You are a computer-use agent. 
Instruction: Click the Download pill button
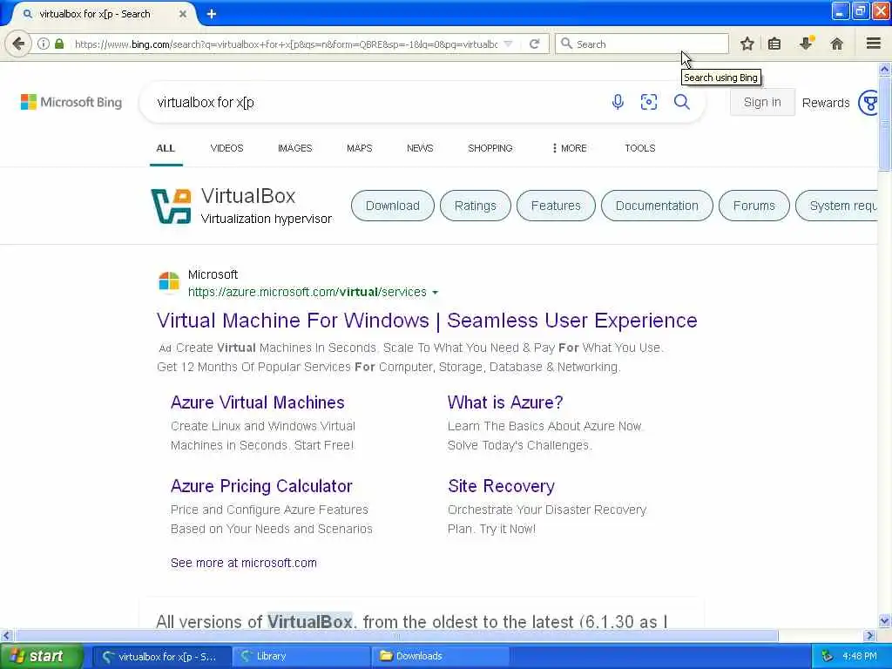click(x=393, y=206)
